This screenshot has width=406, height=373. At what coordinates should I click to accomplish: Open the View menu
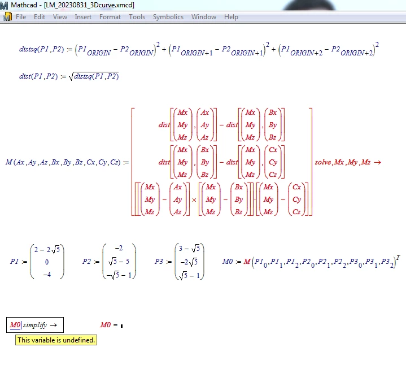(x=60, y=17)
